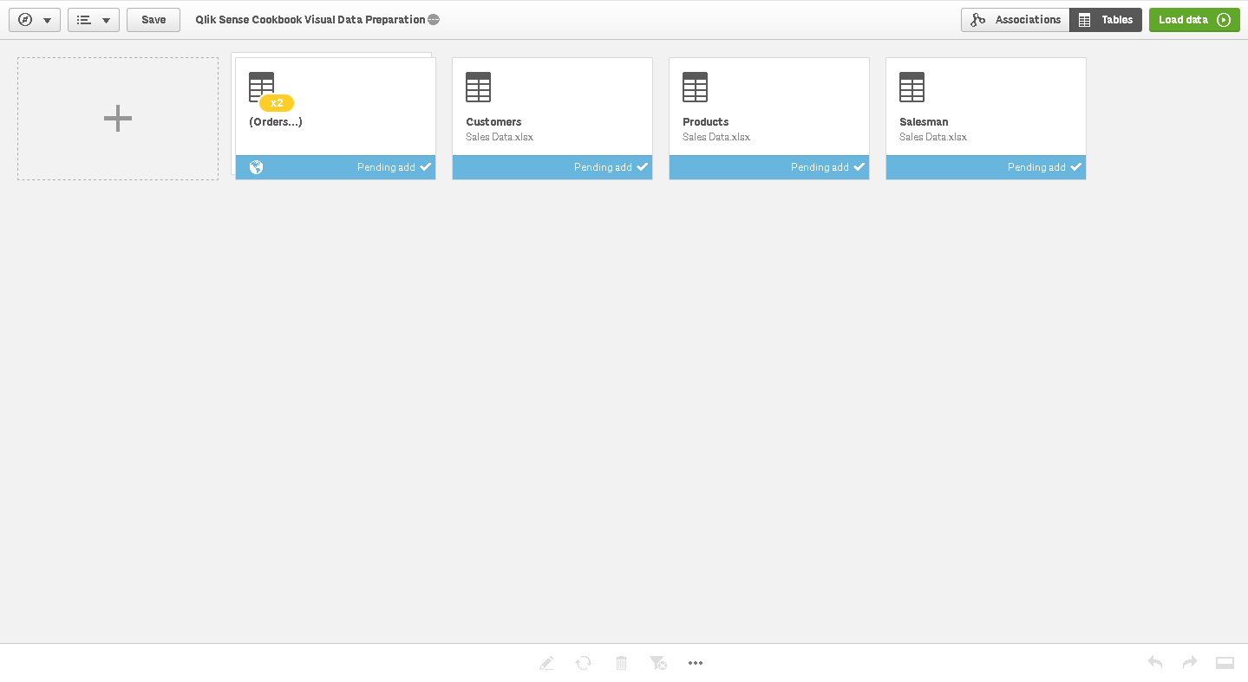
Task: Click the (Orders...) table icon
Action: [x=261, y=87]
